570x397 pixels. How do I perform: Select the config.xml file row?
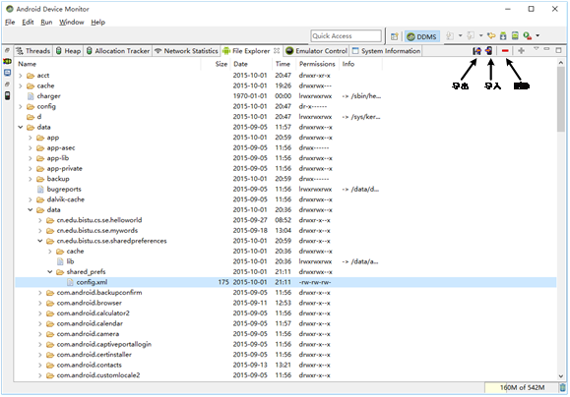(285, 282)
